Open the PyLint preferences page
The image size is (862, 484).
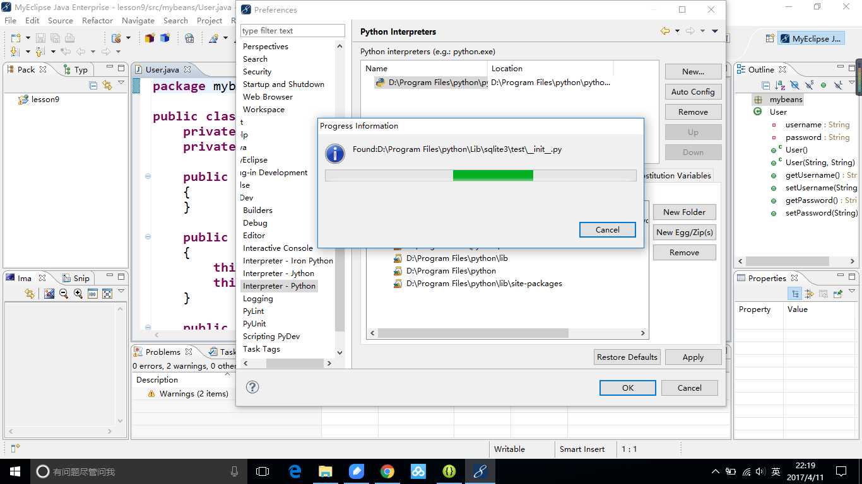coord(254,311)
